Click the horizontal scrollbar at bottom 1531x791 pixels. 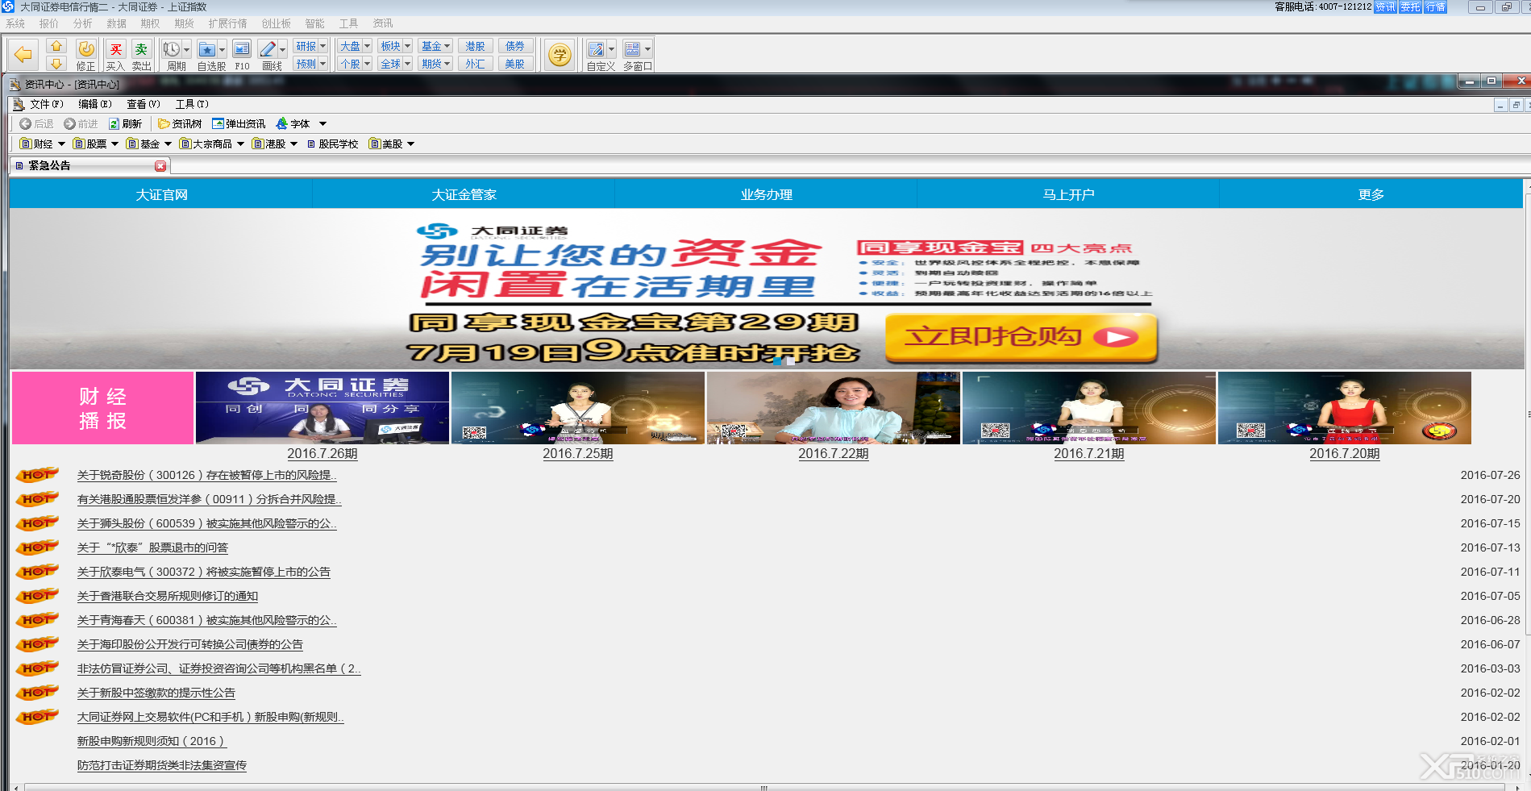tap(763, 787)
